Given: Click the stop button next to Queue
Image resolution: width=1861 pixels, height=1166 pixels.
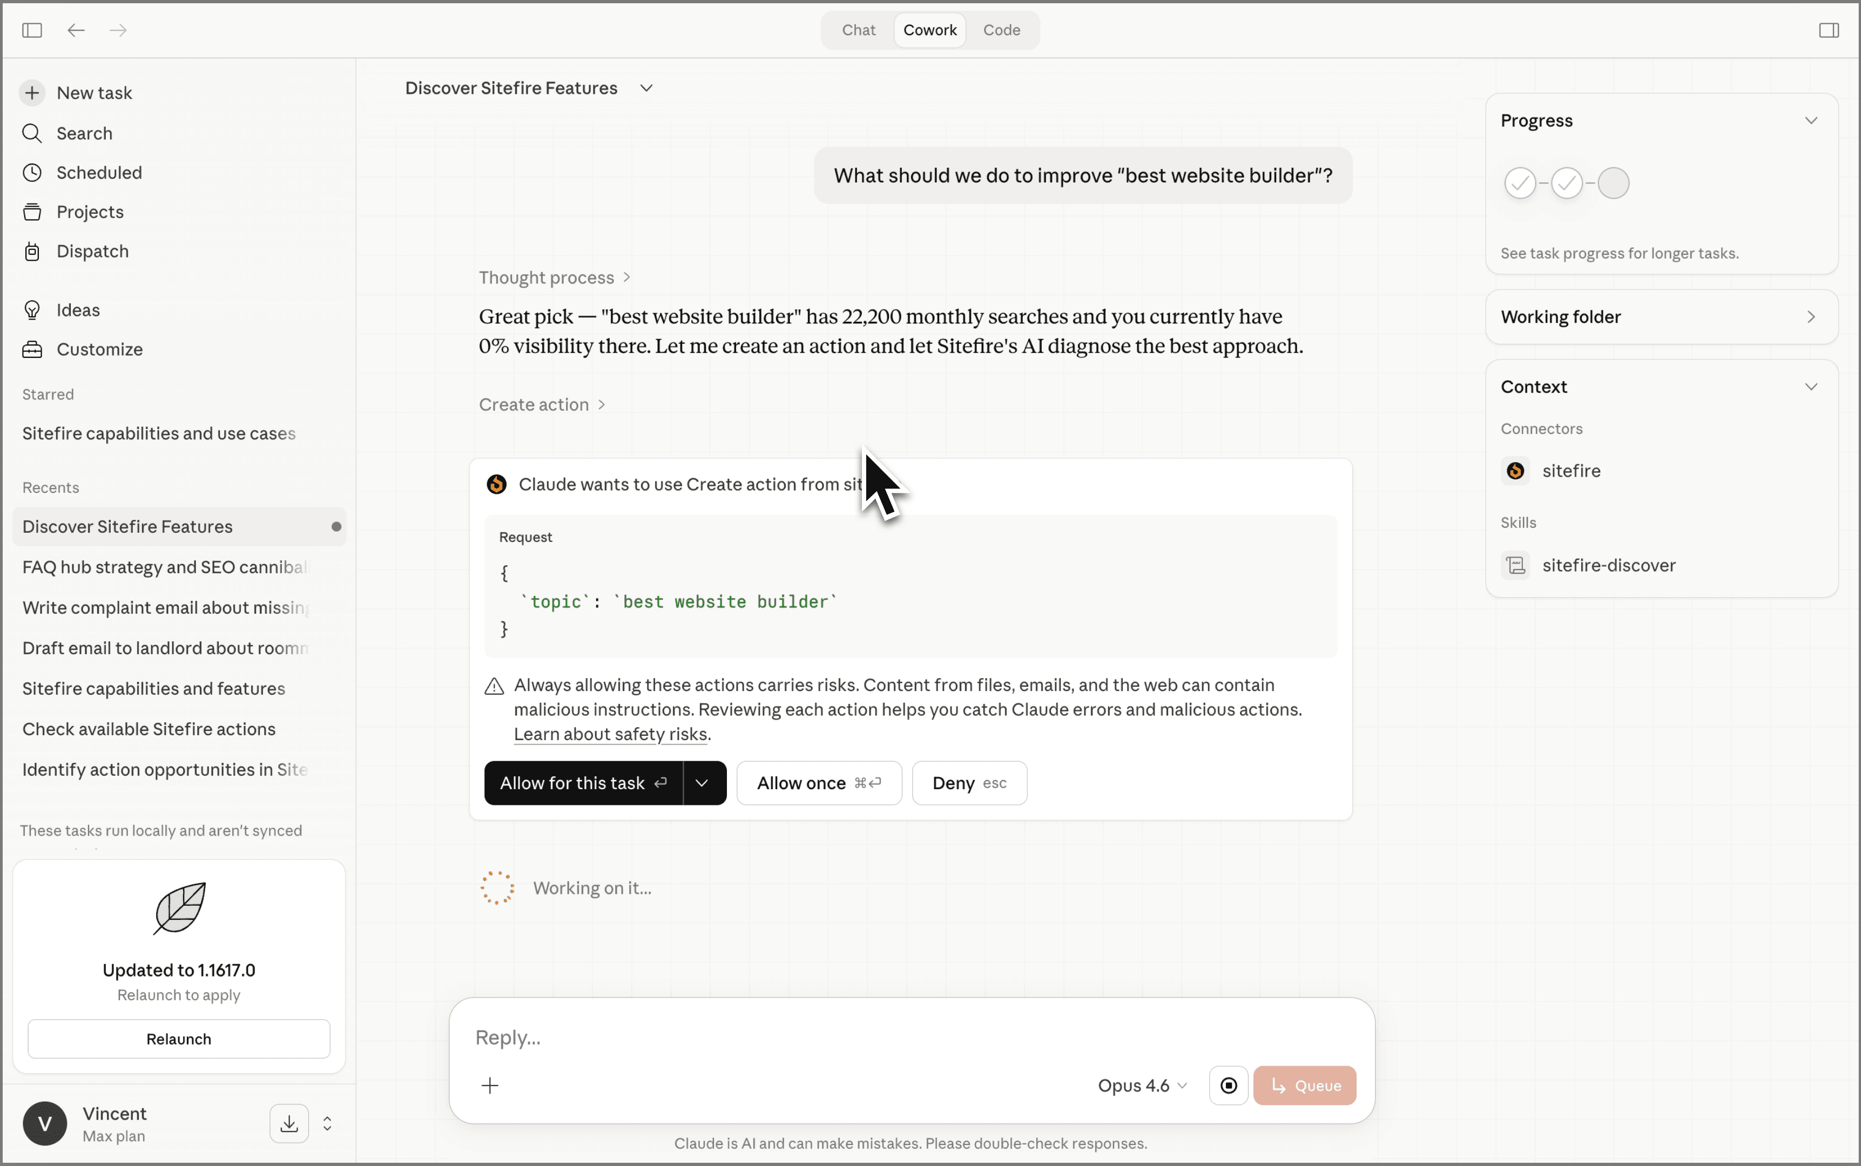Looking at the screenshot, I should click(x=1228, y=1085).
